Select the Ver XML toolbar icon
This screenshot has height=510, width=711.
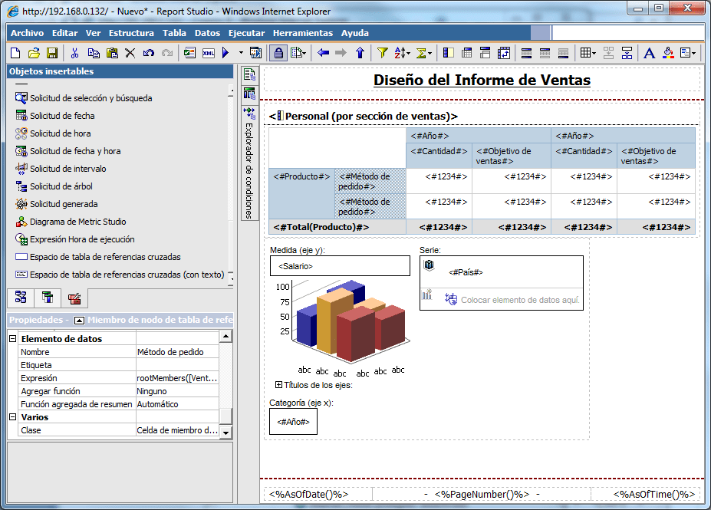tap(207, 53)
